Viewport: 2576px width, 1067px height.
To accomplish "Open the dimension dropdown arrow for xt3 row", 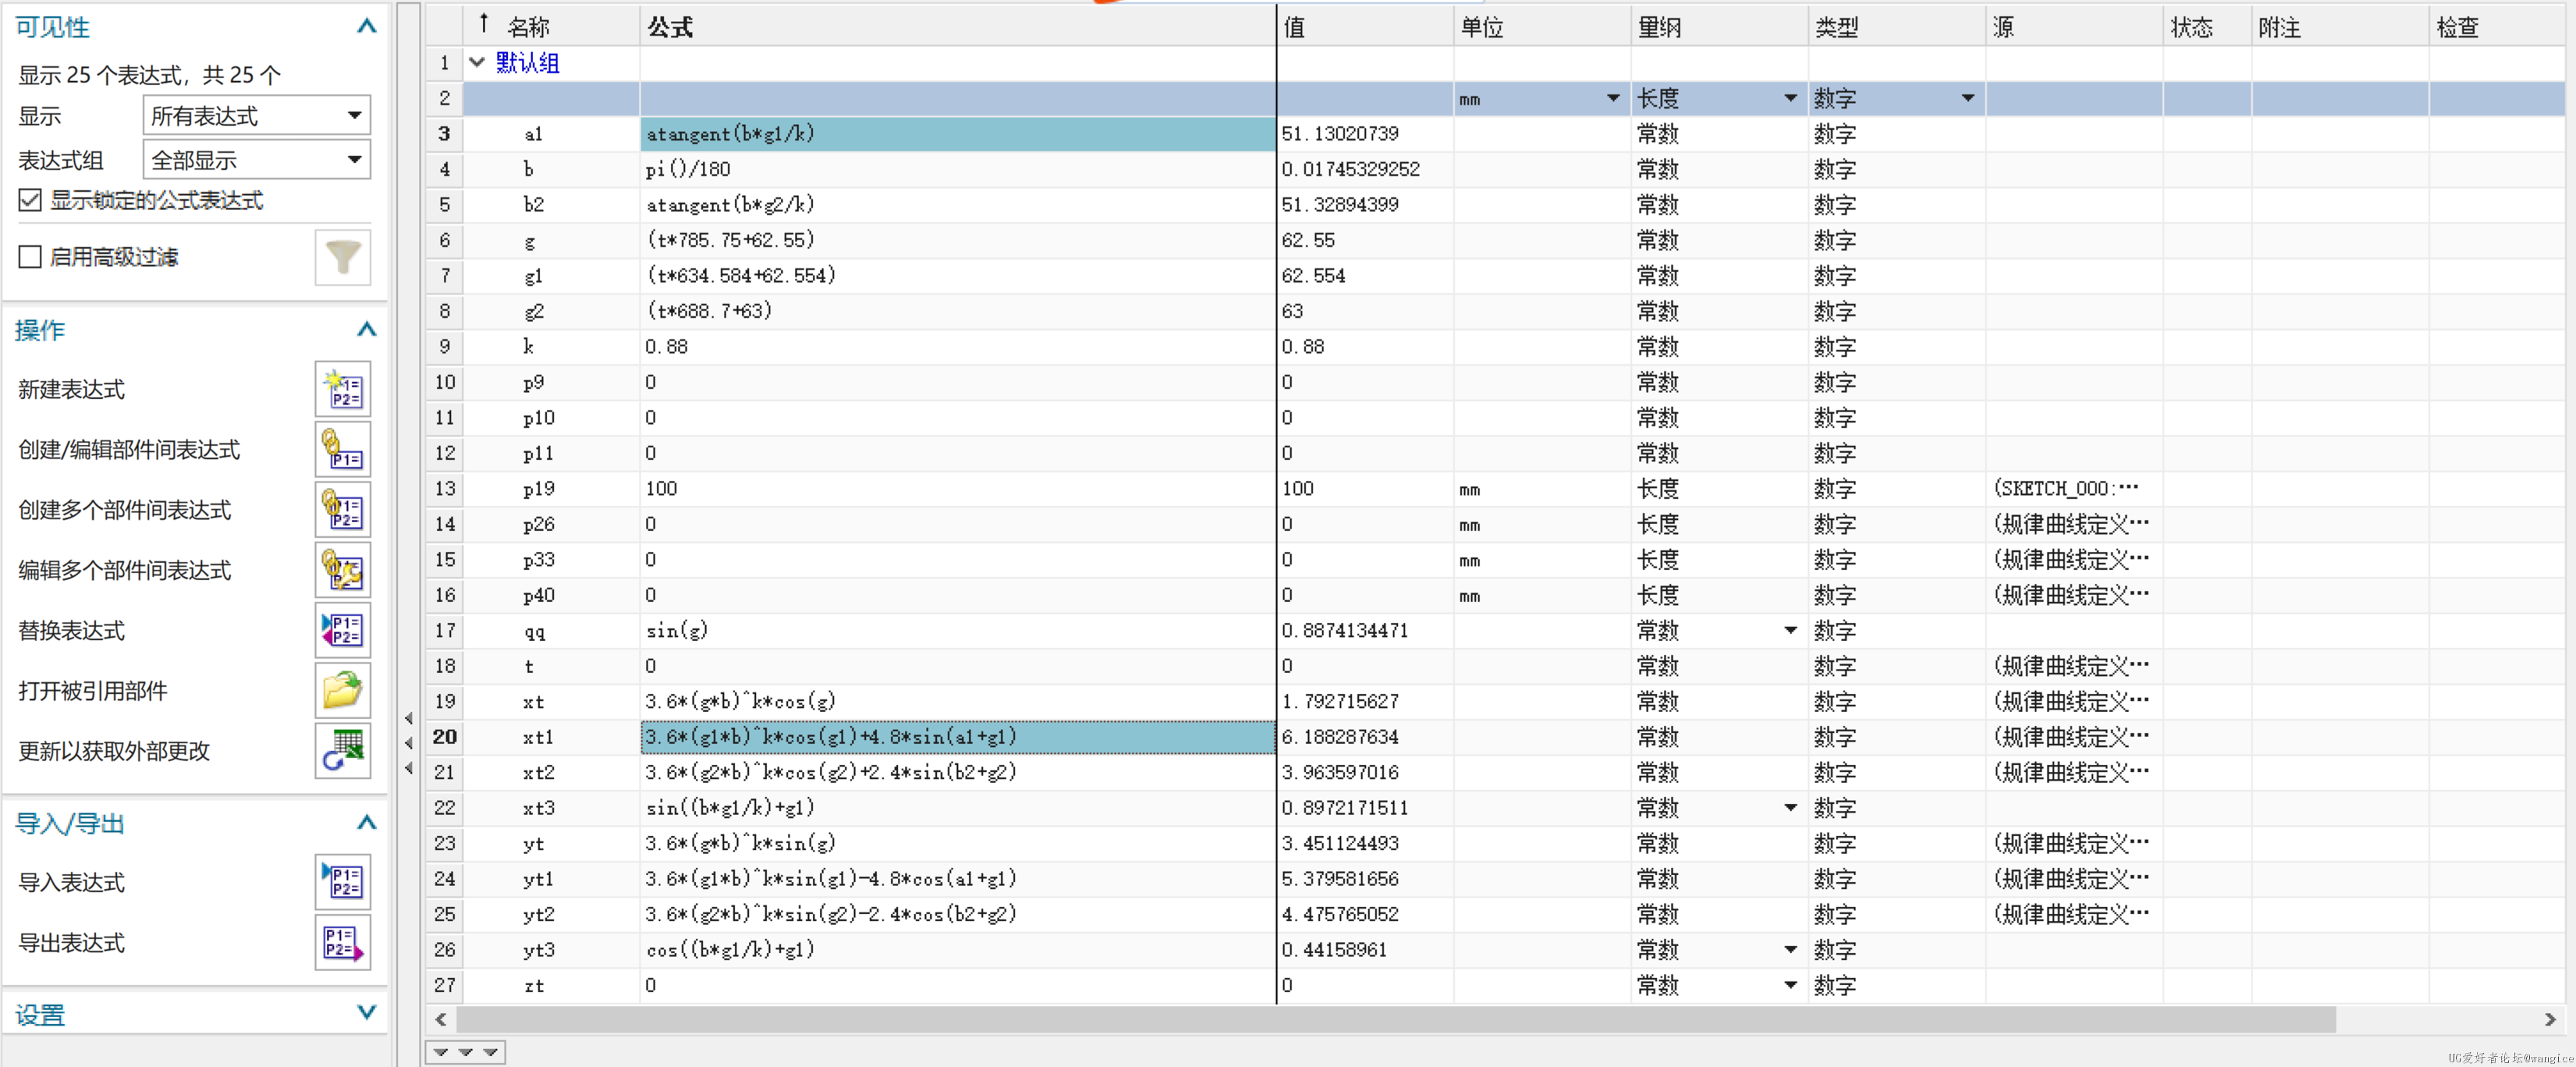I will click(x=1790, y=808).
